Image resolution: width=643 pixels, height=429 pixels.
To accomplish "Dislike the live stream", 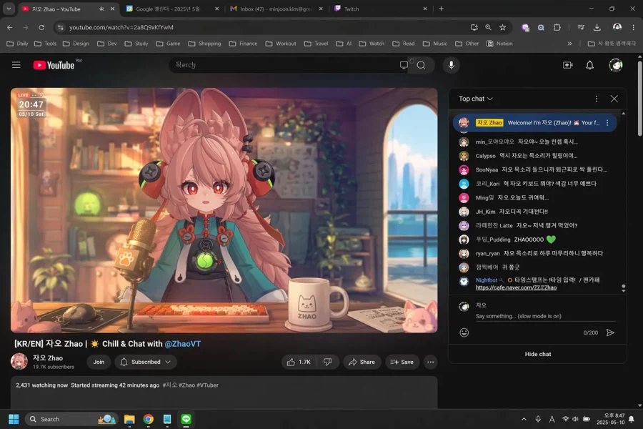I will tap(327, 362).
